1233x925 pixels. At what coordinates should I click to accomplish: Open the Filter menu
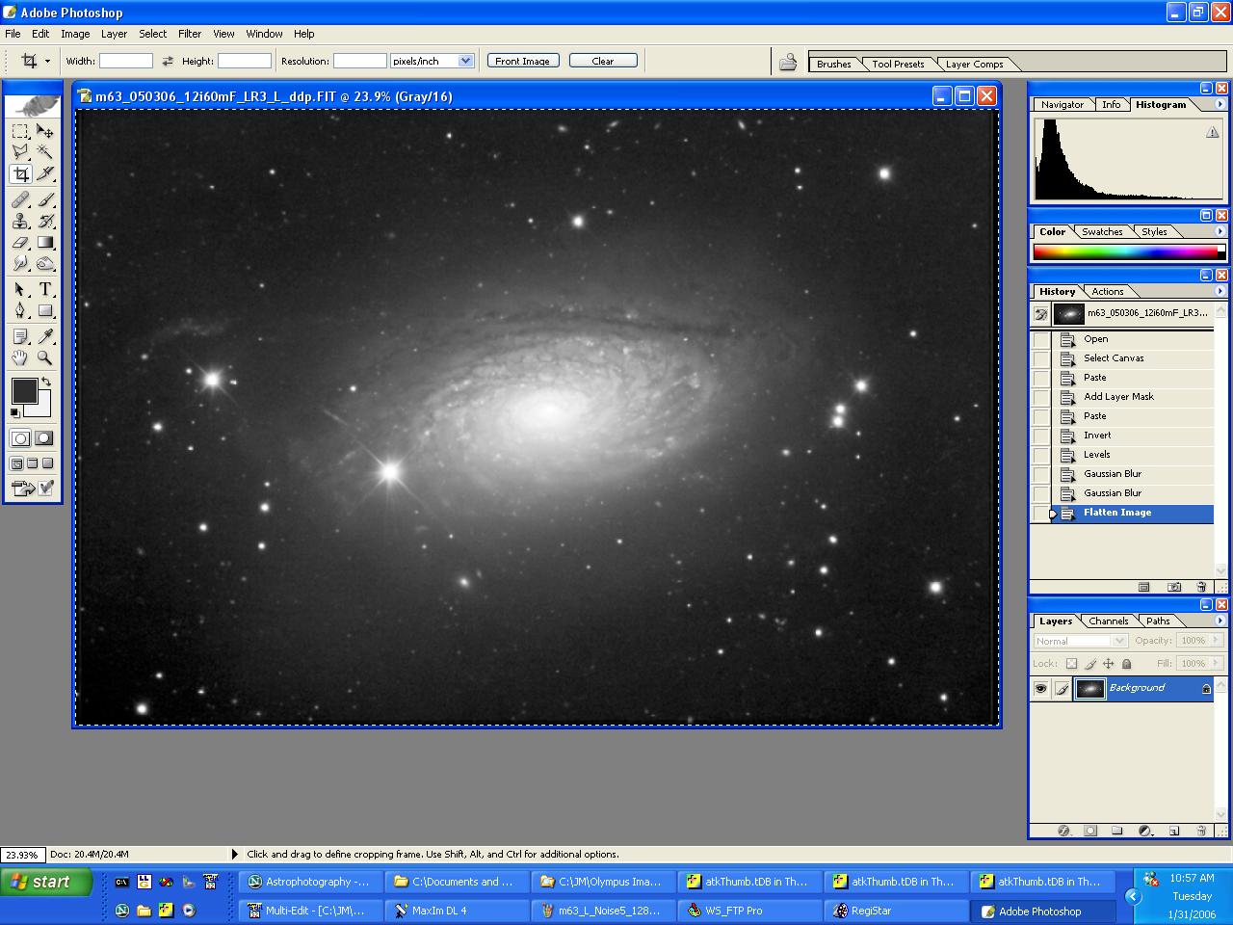point(190,34)
